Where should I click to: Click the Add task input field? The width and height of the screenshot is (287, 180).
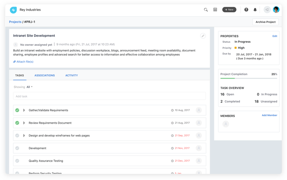109,96
